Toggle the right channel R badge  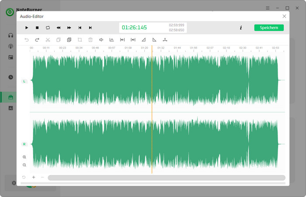[x=24, y=144]
